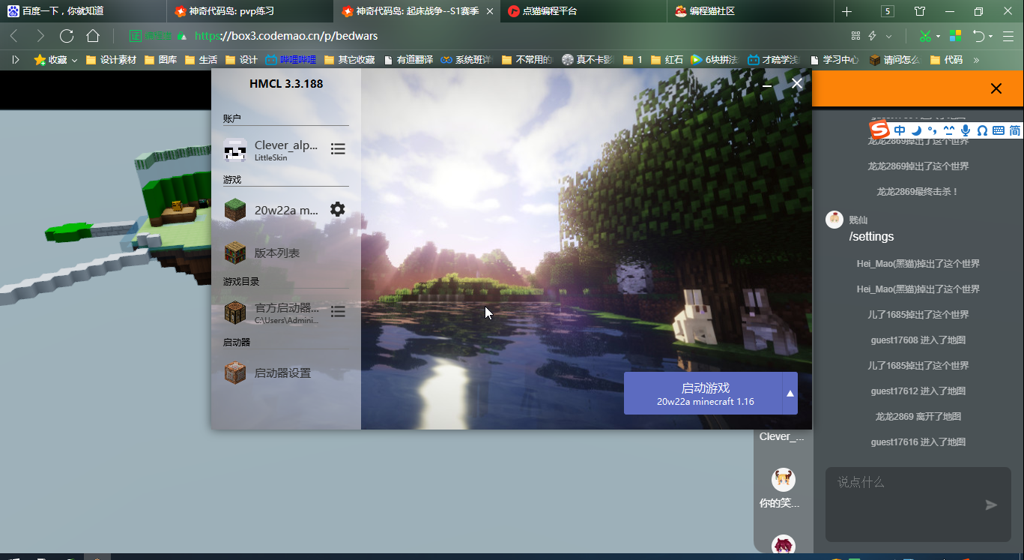Select the Clever_alp account name
This screenshot has width=1024, height=560.
(286, 145)
